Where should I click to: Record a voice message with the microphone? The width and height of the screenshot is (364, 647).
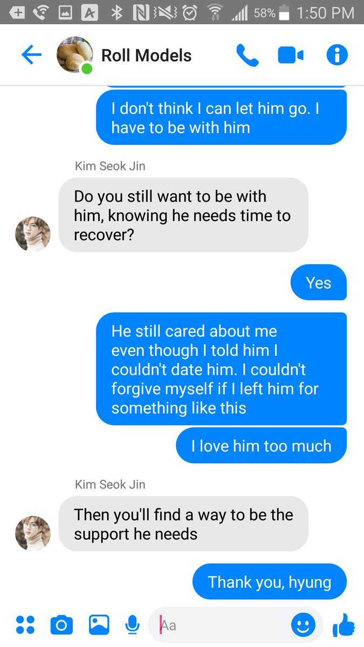(x=132, y=625)
